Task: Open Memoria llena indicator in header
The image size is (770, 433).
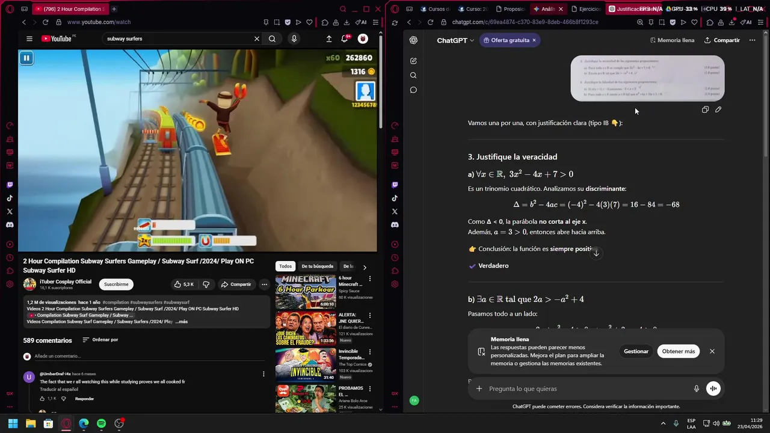Action: [x=672, y=40]
